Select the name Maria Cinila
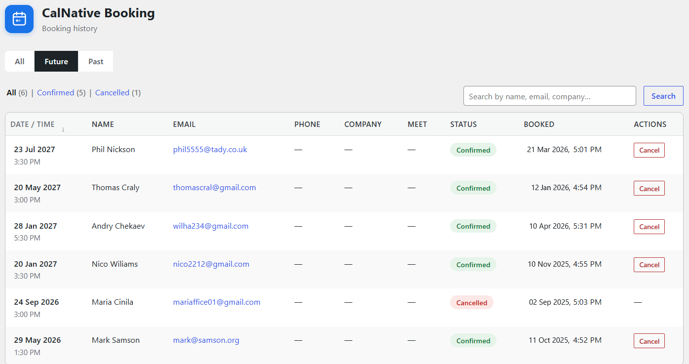Image resolution: width=689 pixels, height=364 pixels. point(113,302)
